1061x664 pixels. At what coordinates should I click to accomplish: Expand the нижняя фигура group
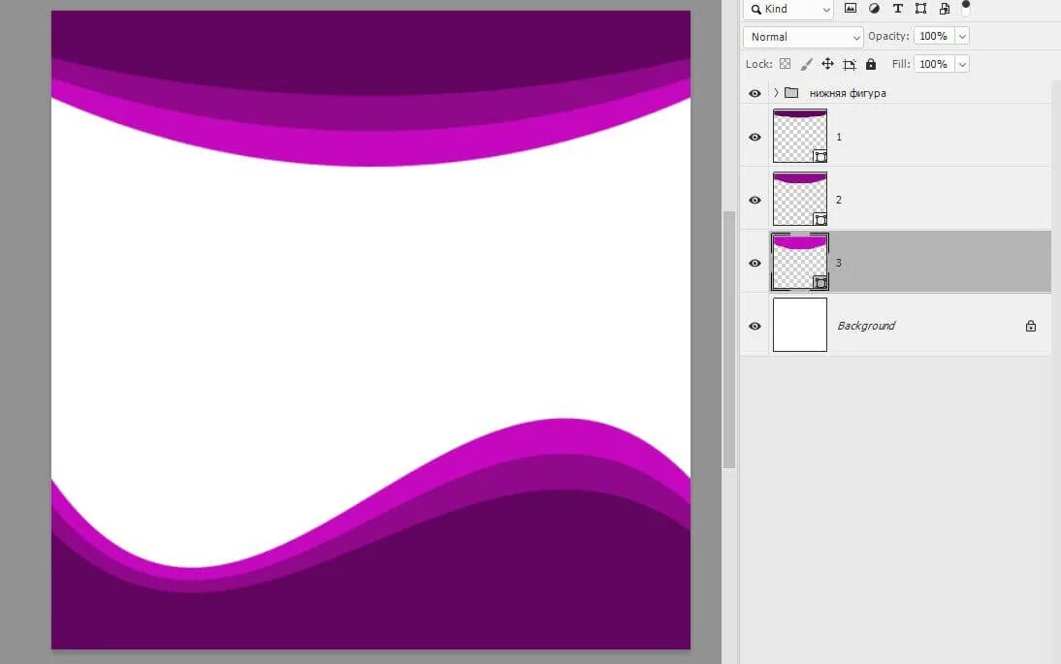776,93
